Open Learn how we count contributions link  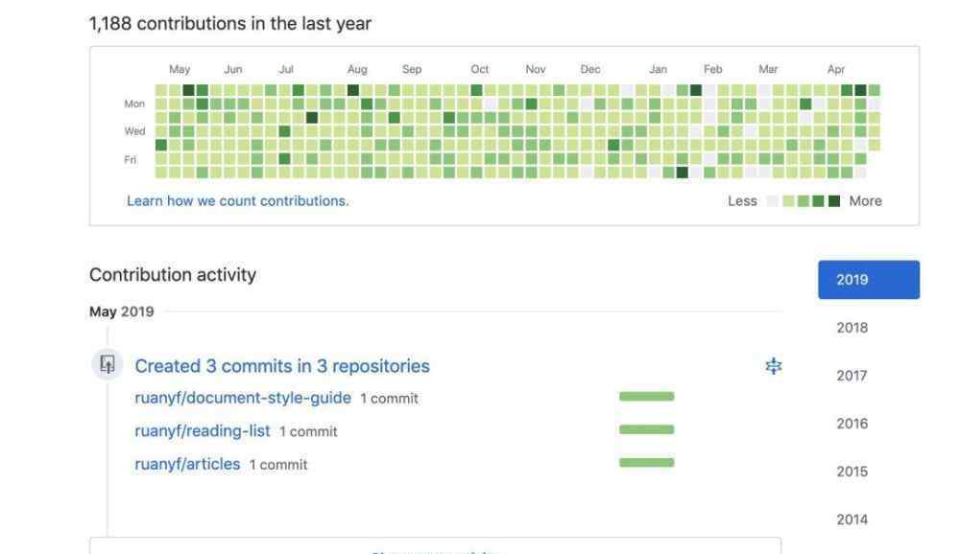(237, 200)
